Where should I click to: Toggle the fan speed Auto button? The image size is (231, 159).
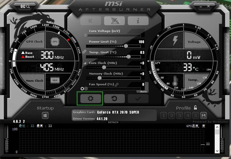click(x=143, y=91)
